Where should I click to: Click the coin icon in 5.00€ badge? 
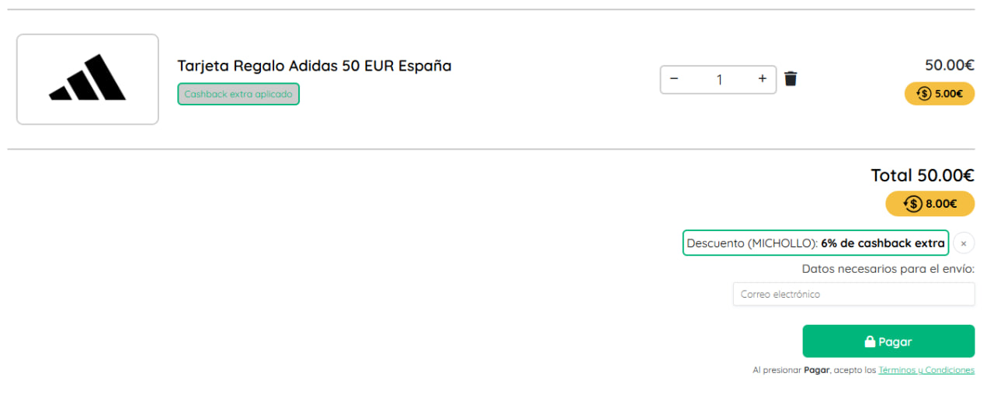(924, 94)
